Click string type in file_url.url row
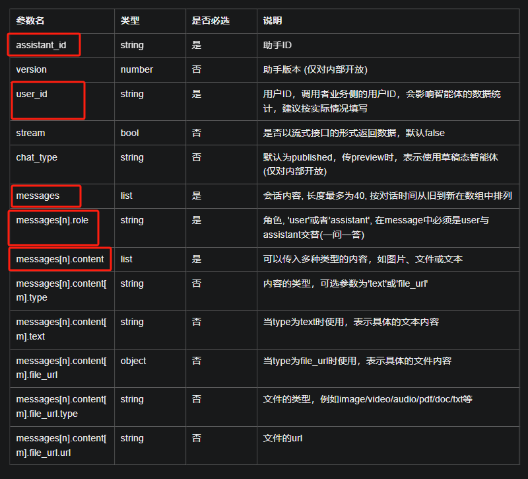The height and width of the screenshot is (479, 528). coord(132,438)
